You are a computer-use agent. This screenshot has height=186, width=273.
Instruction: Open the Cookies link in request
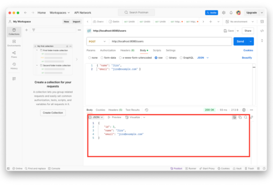248,50
